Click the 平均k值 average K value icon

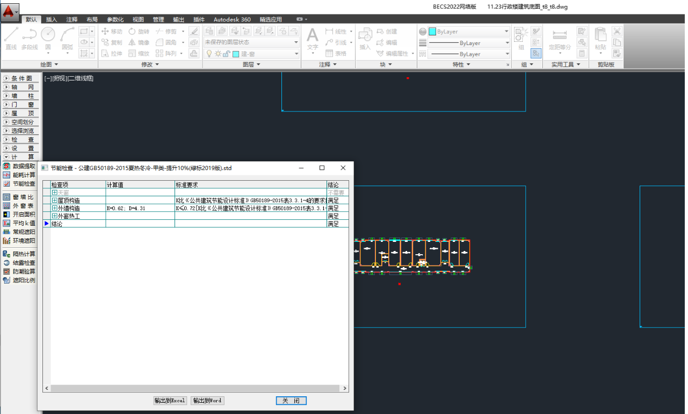6,223
